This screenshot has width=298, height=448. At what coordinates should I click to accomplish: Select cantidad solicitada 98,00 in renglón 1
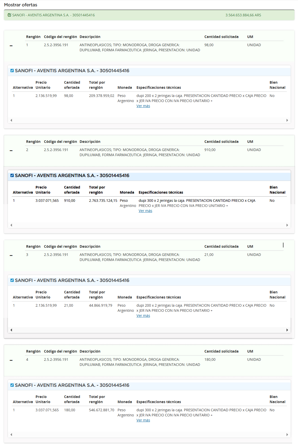tap(209, 45)
